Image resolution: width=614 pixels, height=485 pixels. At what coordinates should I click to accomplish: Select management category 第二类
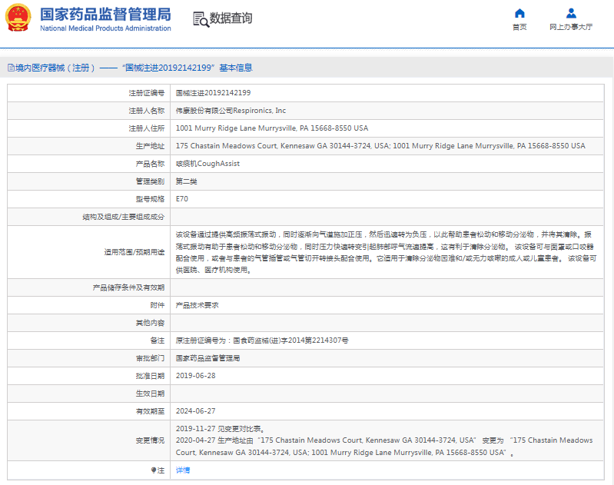[187, 181]
